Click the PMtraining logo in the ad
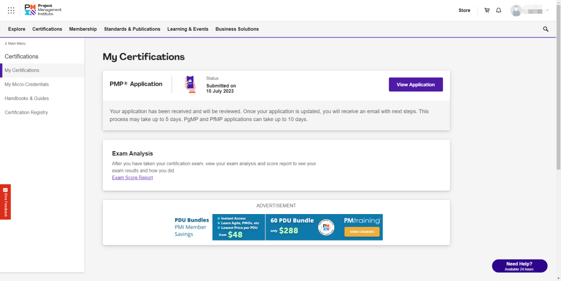The height and width of the screenshot is (281, 561). point(362,221)
